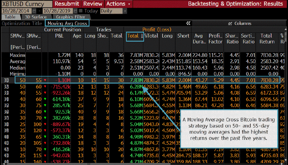
Task: Switch to the 3D Surface tab
Action: (36, 17)
